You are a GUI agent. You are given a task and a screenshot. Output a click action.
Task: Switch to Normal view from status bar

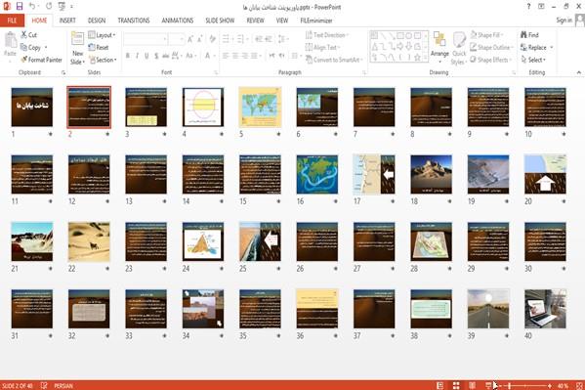pos(440,385)
